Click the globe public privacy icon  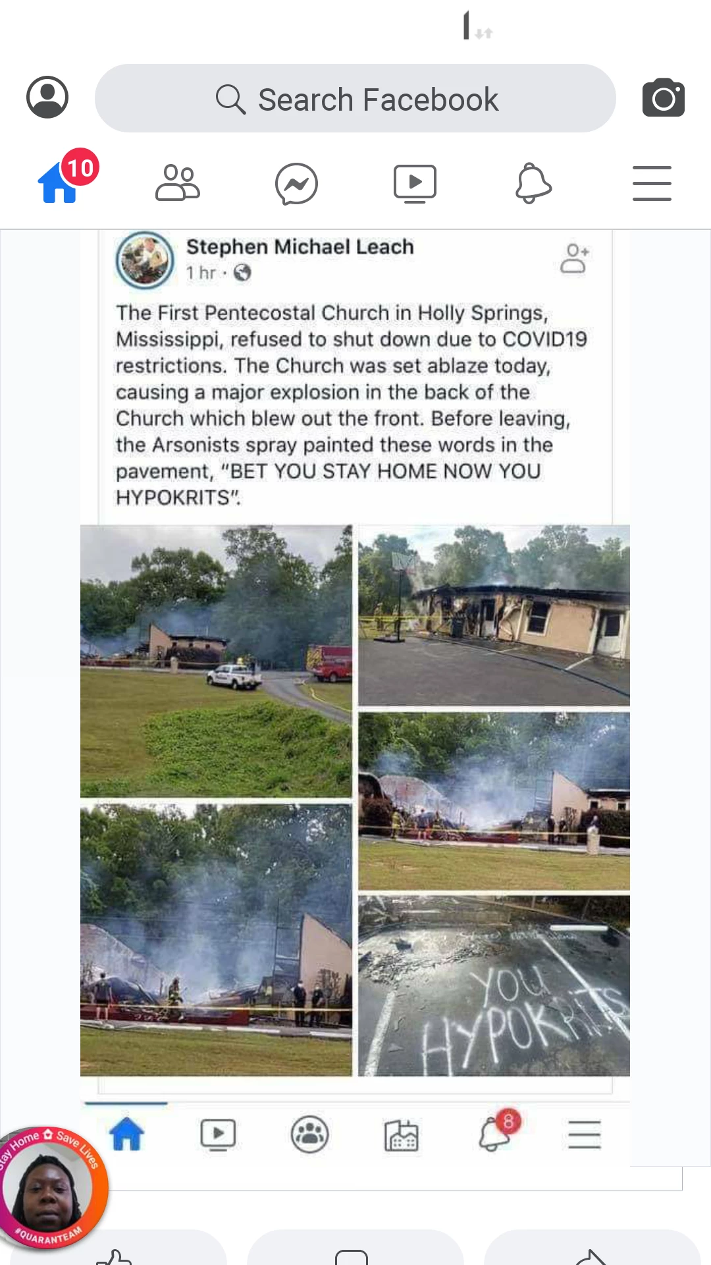(242, 272)
